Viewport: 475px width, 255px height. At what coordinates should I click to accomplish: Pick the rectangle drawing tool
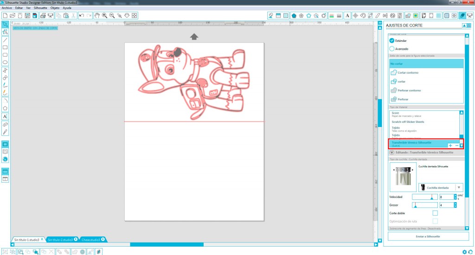click(5, 48)
